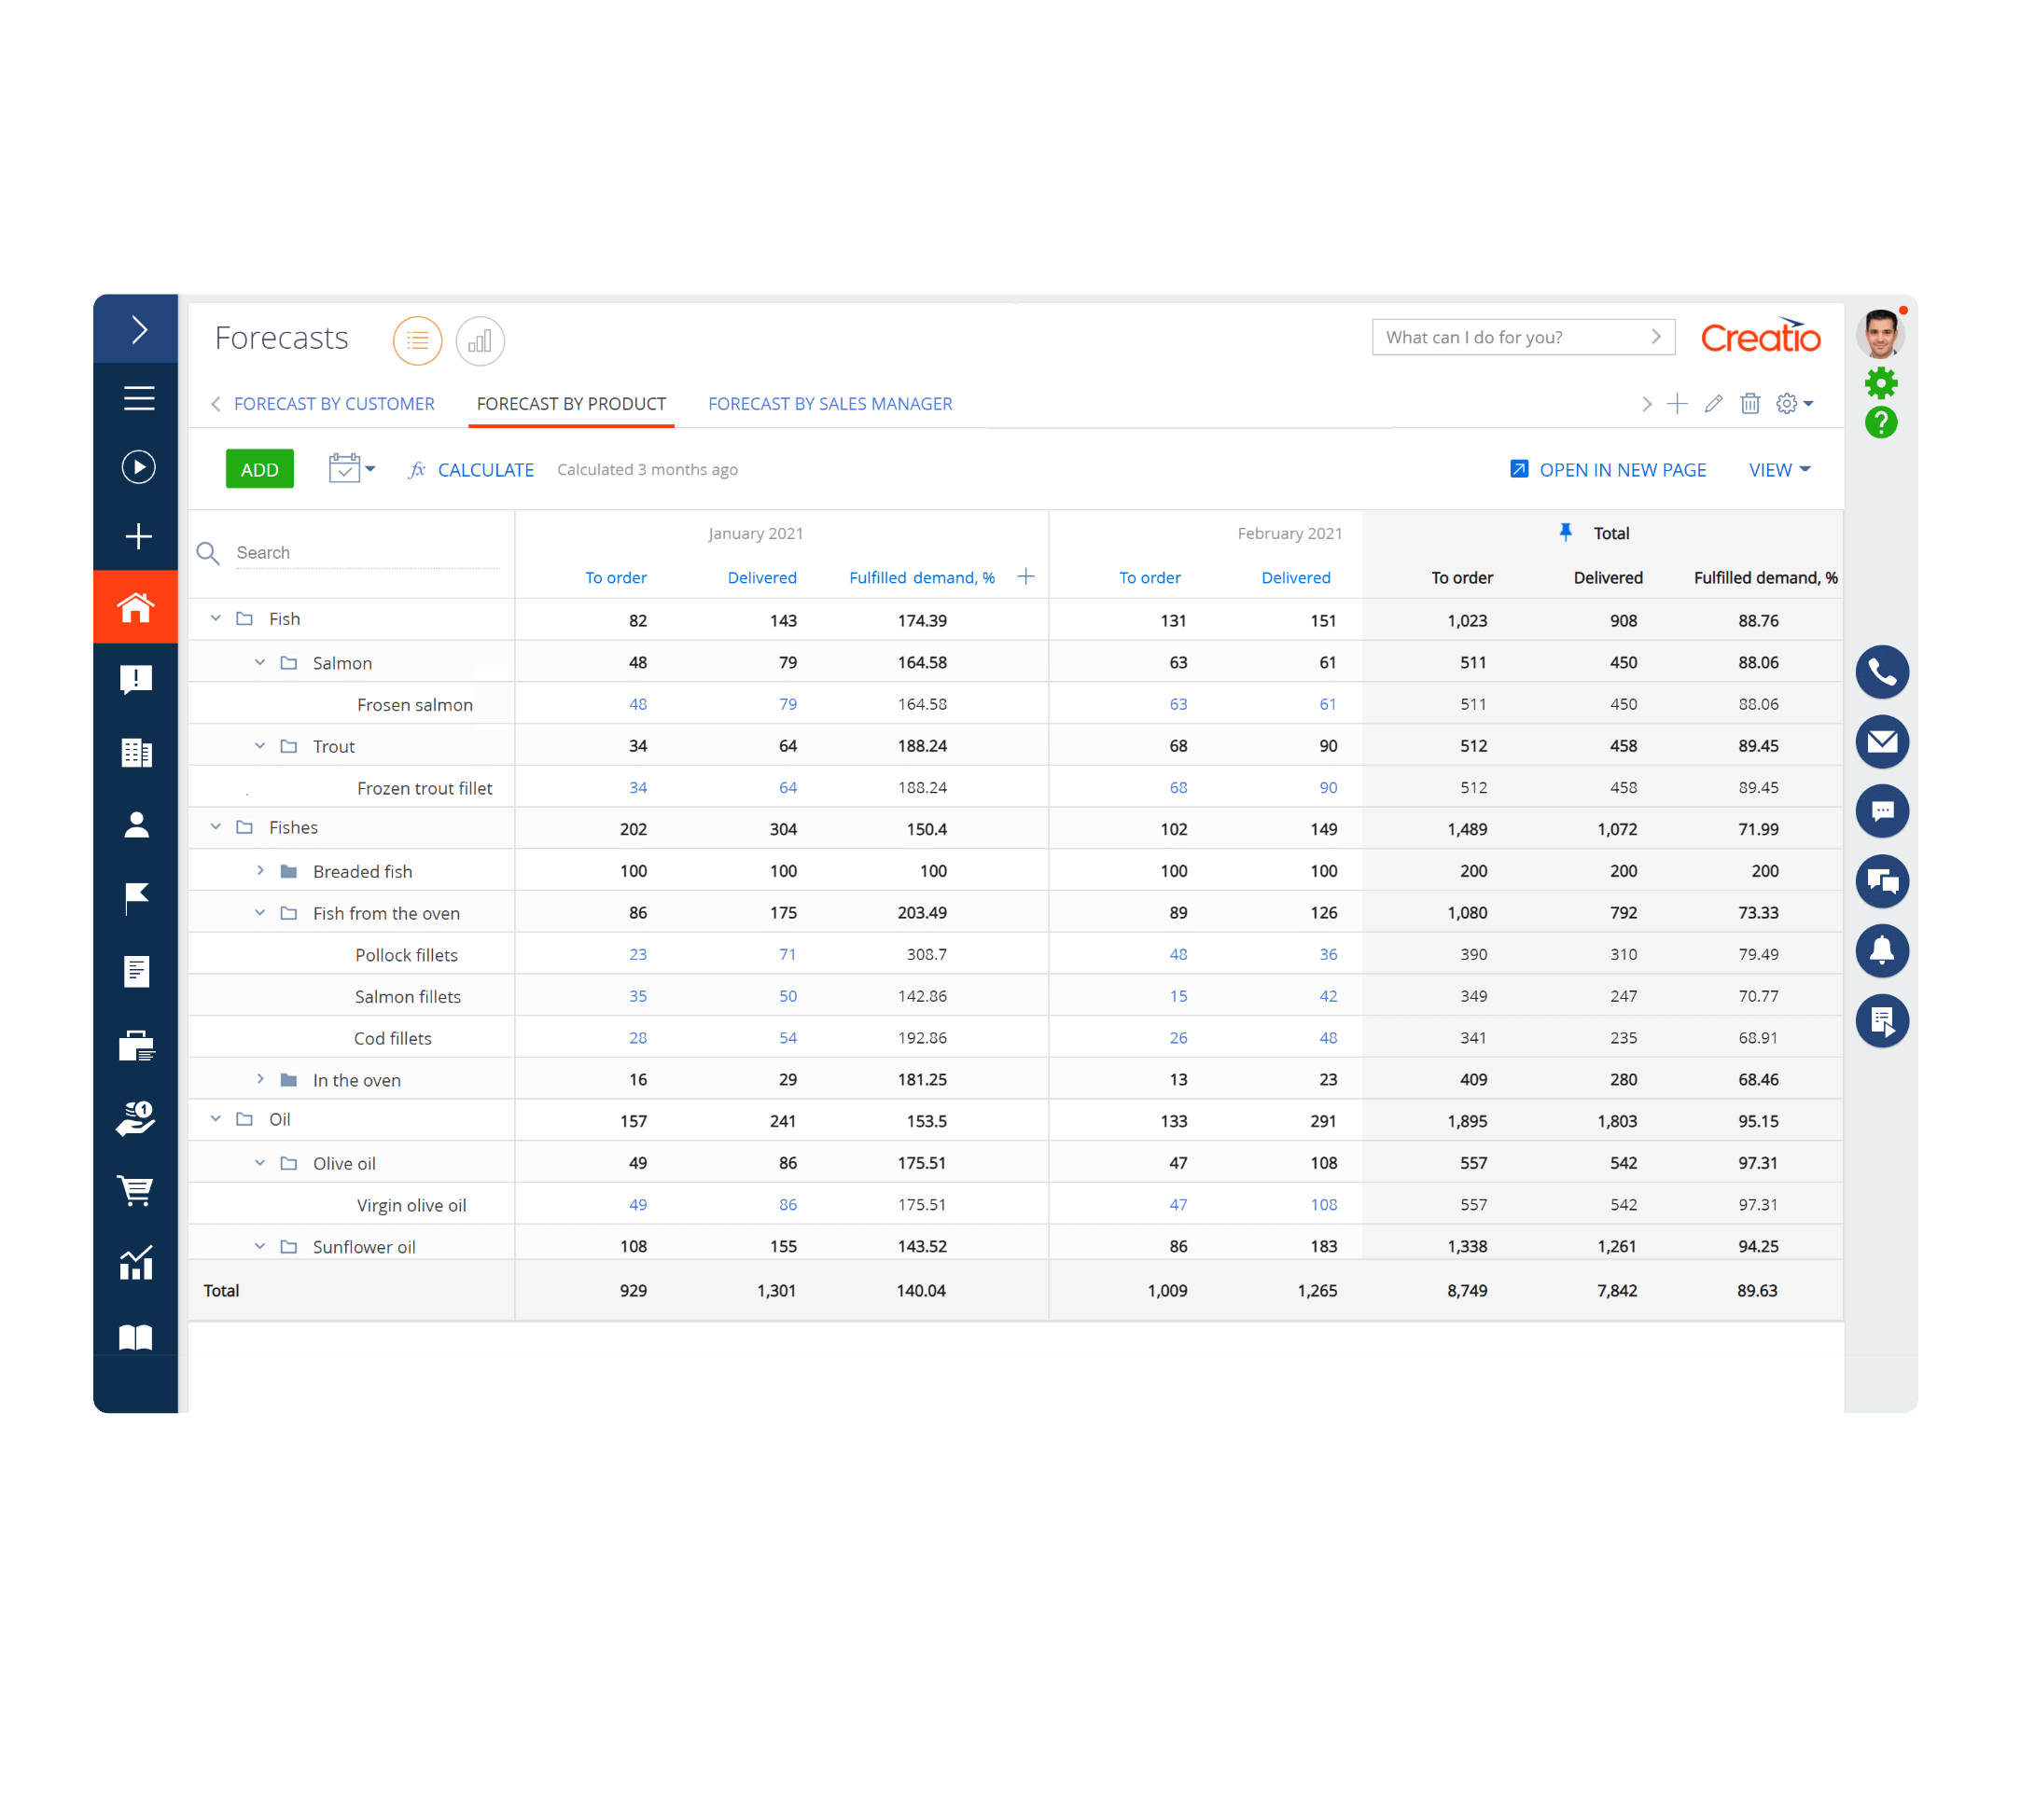Unpin the Total column pin icon
This screenshot has height=1815, width=2021.
click(1566, 532)
